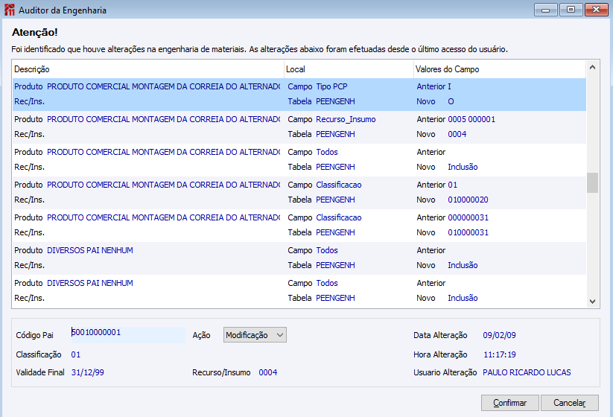Click the Hora Alteração value 11:17:19
The width and height of the screenshot is (613, 417).
(x=500, y=354)
